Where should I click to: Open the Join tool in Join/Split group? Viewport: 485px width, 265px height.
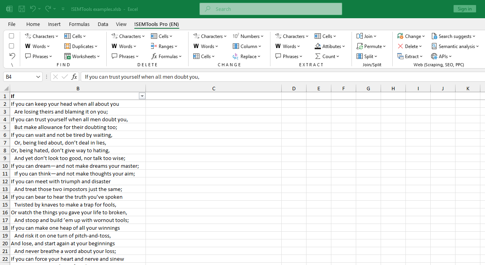(366, 36)
